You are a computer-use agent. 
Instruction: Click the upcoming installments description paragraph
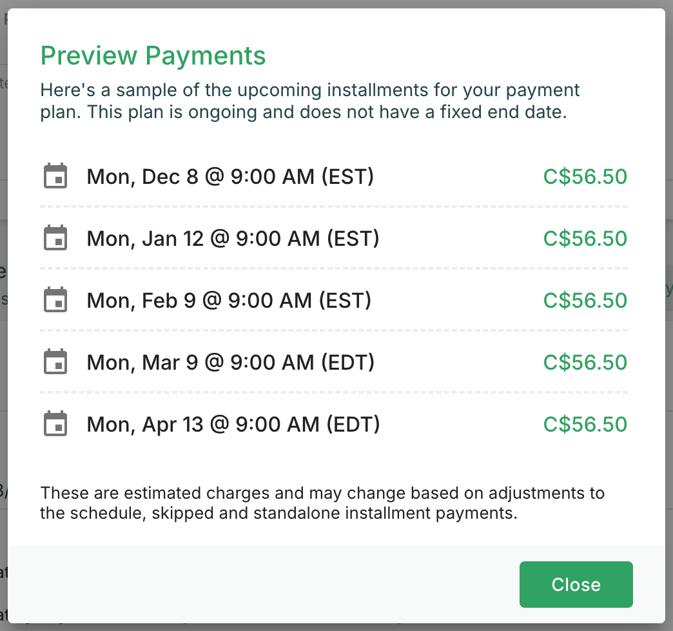pos(309,101)
